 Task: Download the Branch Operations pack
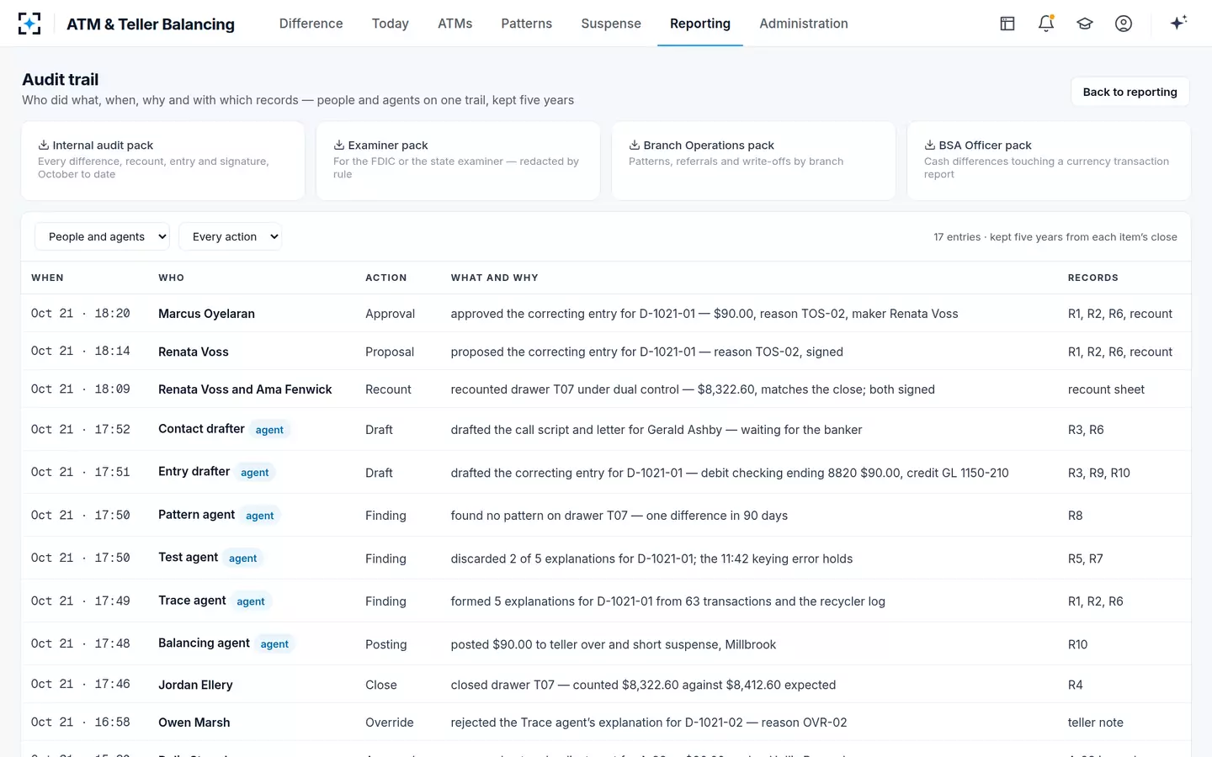click(x=753, y=161)
